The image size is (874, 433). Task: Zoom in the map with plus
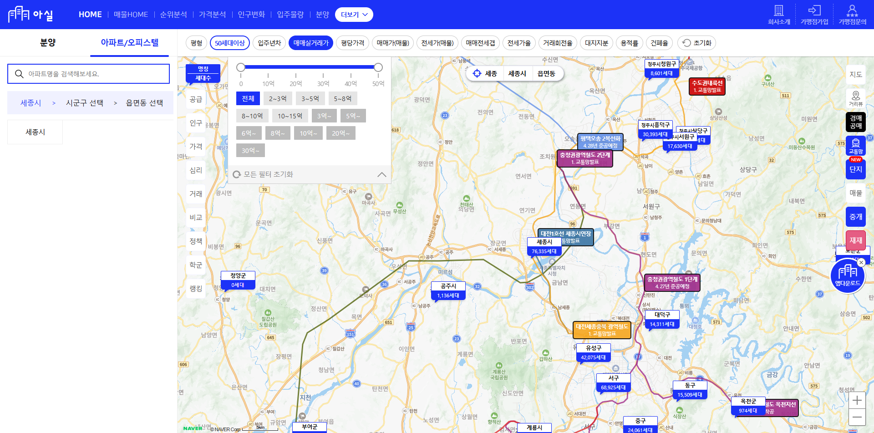(x=857, y=400)
